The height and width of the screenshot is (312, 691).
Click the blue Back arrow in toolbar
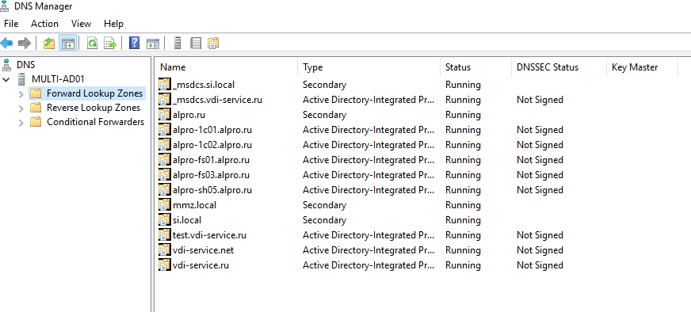point(6,44)
